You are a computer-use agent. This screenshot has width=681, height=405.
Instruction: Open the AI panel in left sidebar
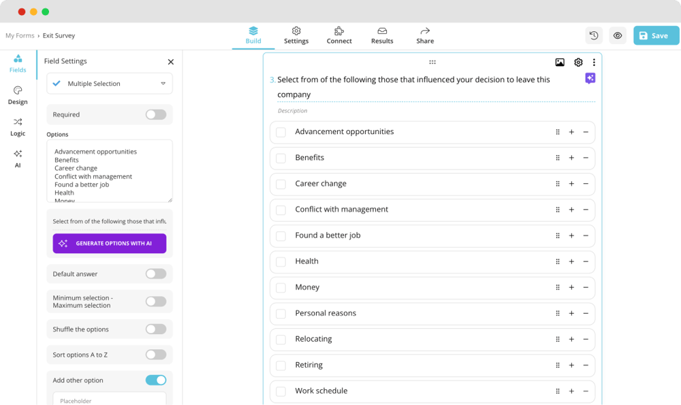18,158
